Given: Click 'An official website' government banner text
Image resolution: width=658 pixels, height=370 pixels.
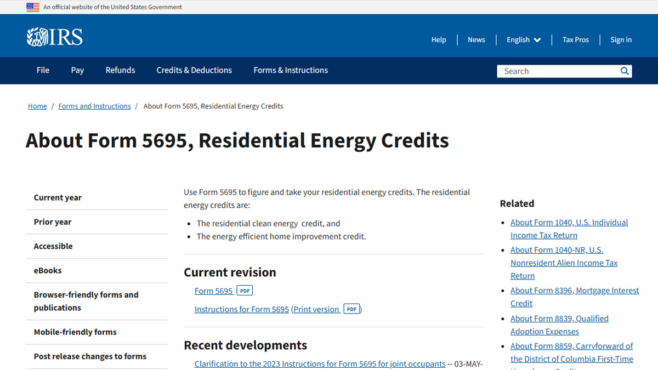Looking at the screenshot, I should tap(113, 7).
